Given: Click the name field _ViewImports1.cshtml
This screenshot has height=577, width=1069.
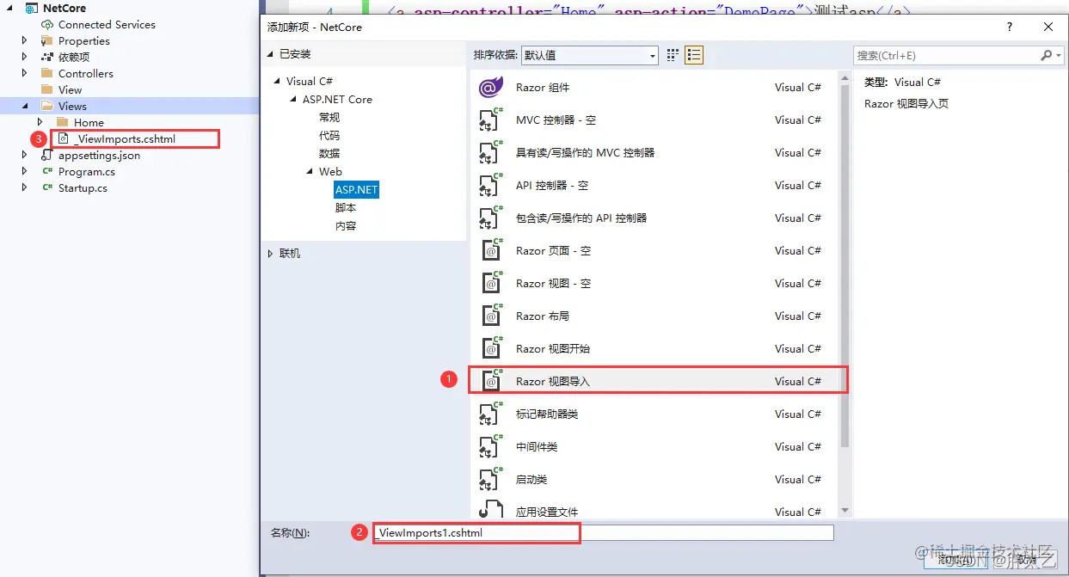Looking at the screenshot, I should [604, 533].
